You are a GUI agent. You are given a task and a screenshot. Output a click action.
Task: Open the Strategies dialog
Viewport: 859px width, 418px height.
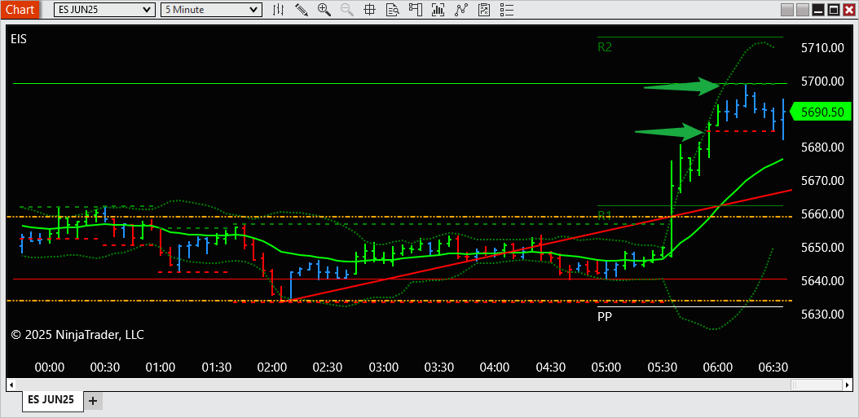coord(484,9)
